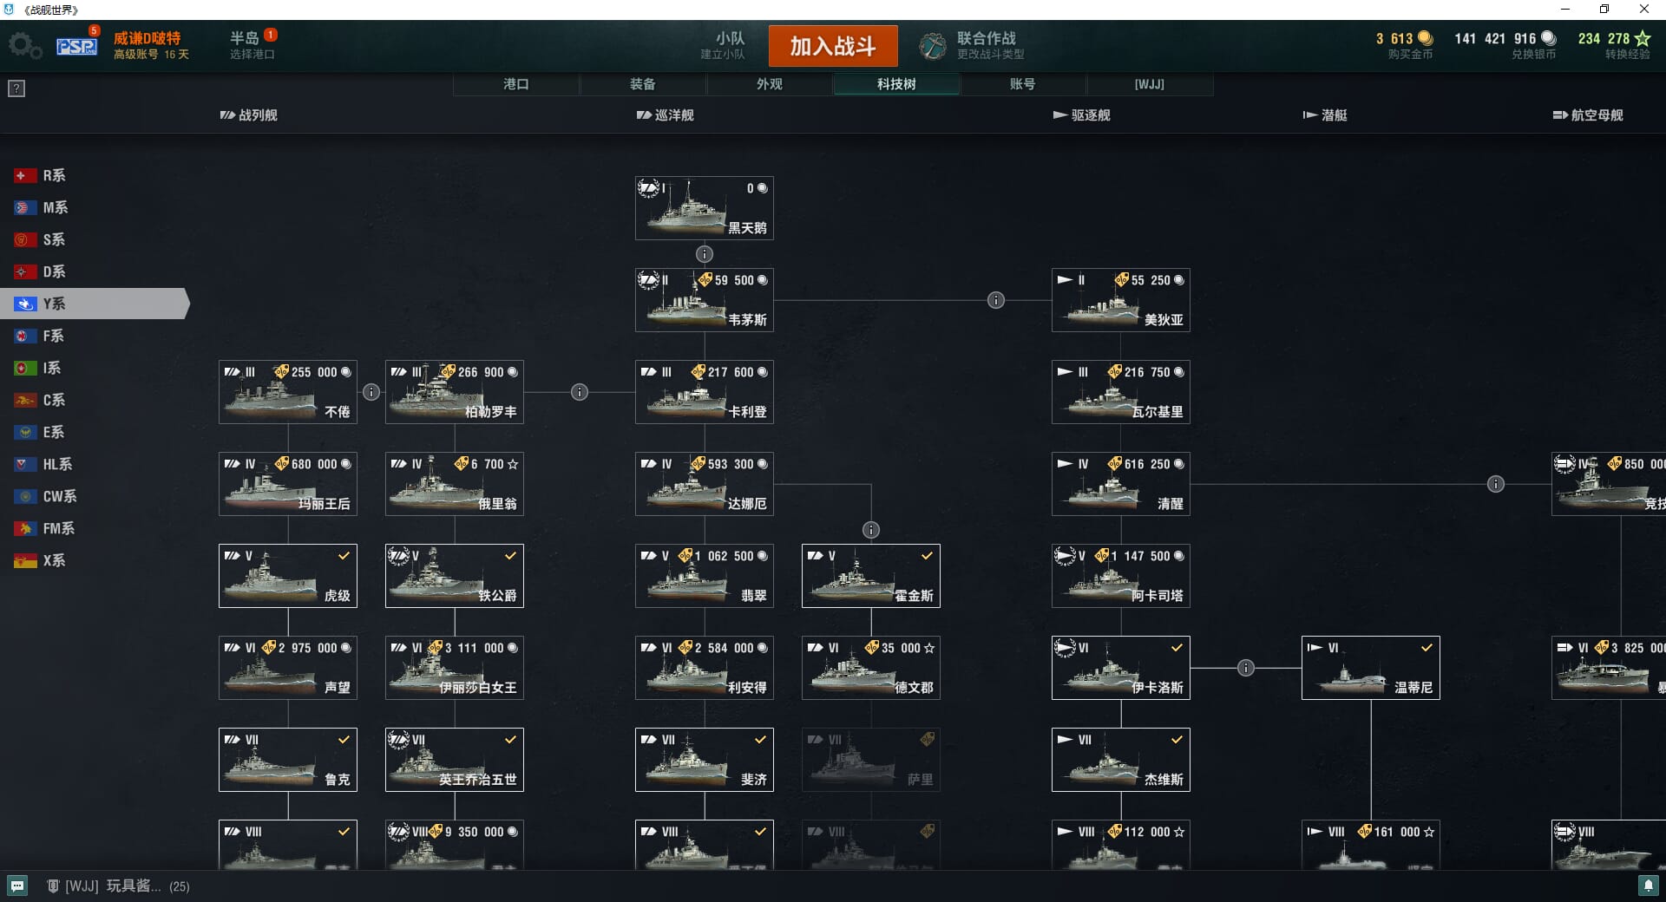Open the settings gear icon
The height and width of the screenshot is (902, 1666).
[24, 45]
